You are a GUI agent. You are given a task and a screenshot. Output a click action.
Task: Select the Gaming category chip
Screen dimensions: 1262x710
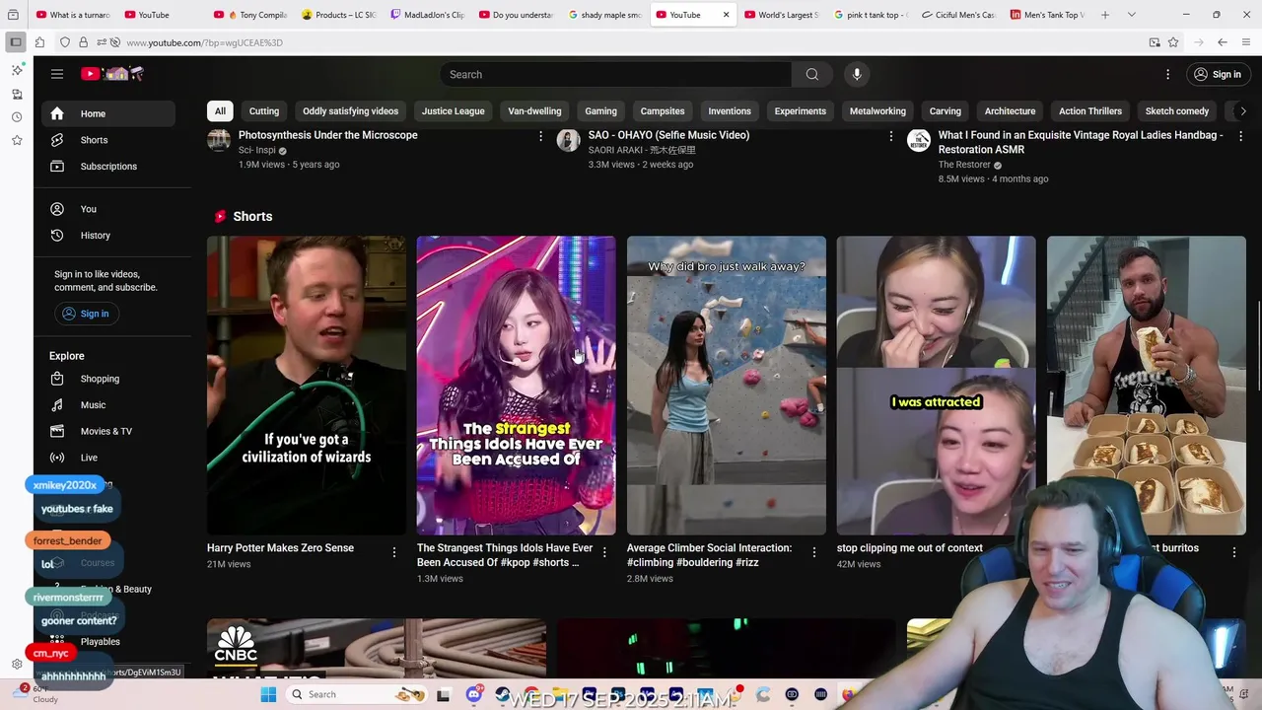(x=600, y=111)
